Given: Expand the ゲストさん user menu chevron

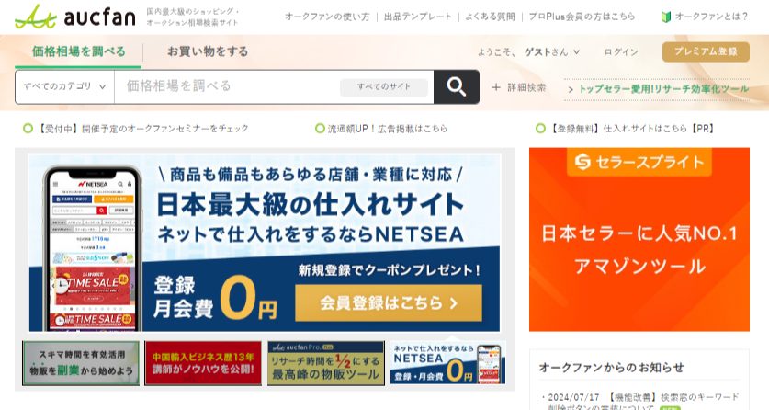Looking at the screenshot, I should (x=577, y=52).
